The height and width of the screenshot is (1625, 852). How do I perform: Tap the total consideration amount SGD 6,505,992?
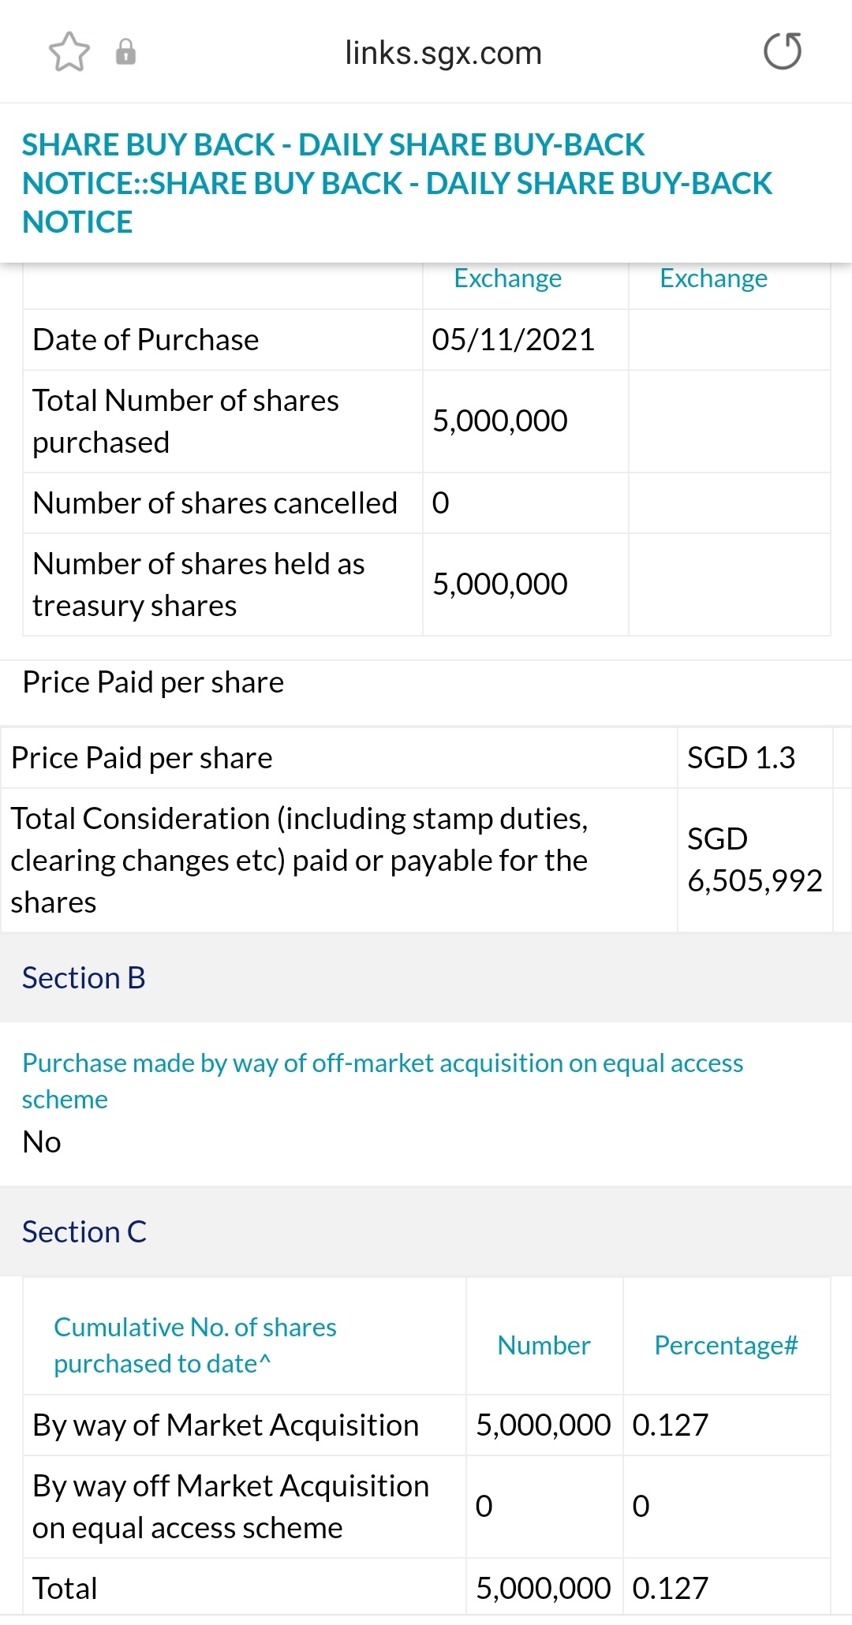tap(754, 860)
